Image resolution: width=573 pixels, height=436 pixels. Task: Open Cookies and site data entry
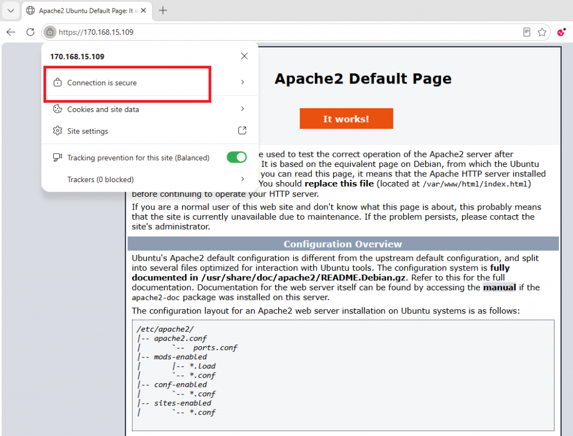(x=150, y=109)
